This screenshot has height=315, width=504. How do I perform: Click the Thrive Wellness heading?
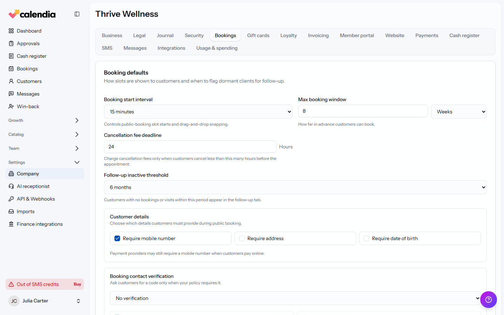pyautogui.click(x=127, y=14)
